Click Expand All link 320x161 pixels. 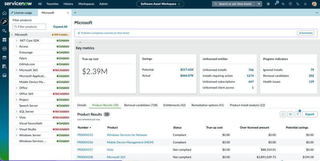coord(60,27)
